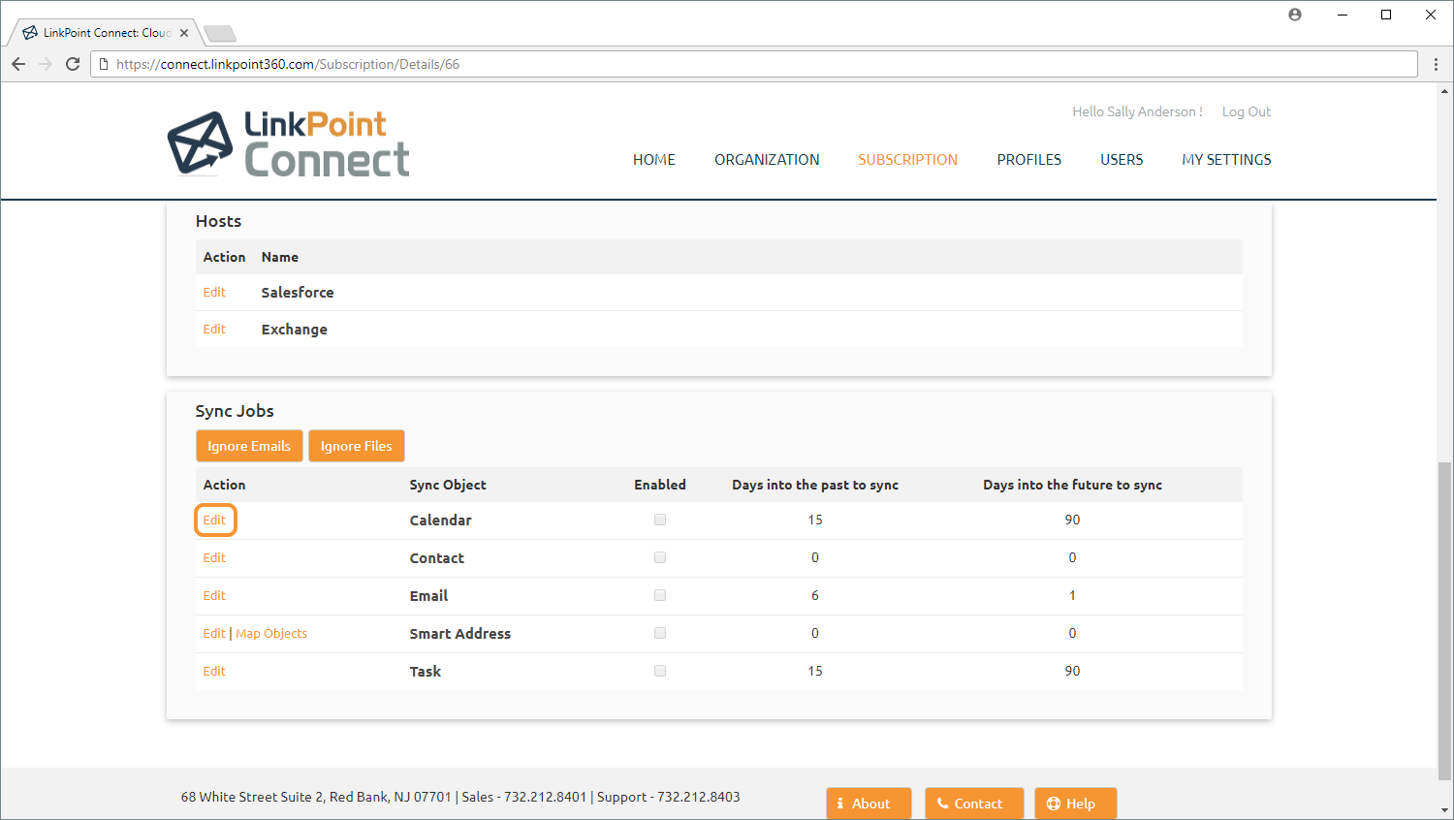The height and width of the screenshot is (820, 1454).
Task: Click the LinkPoint Connect envelope logo
Action: pyautogui.click(x=201, y=142)
